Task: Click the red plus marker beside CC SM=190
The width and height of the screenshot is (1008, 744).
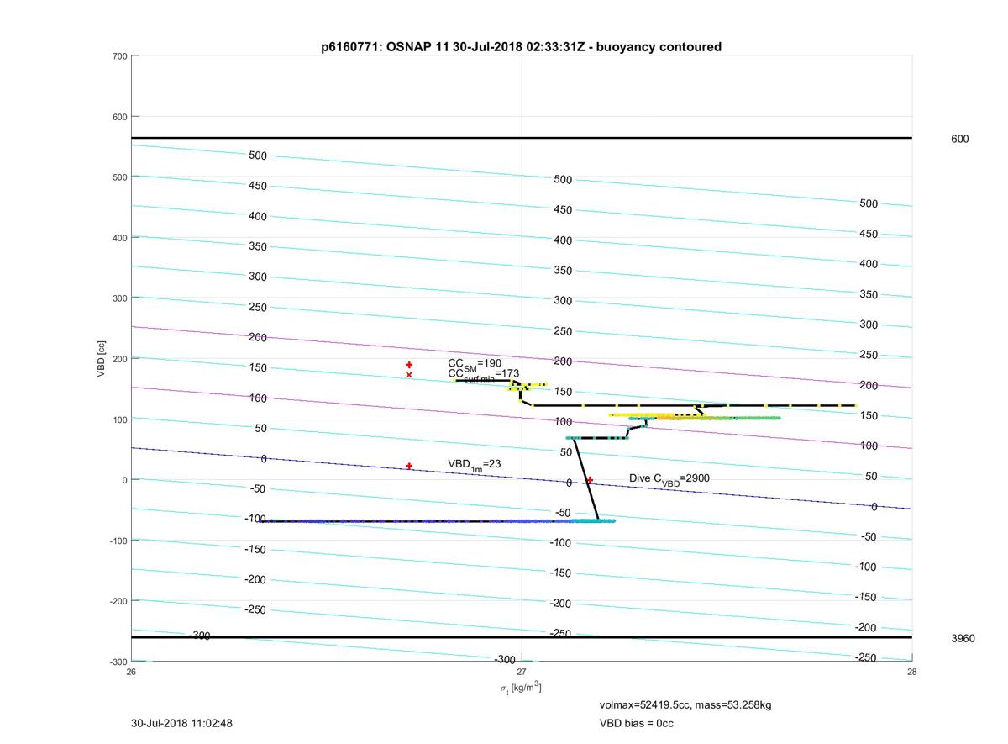Action: 409,365
